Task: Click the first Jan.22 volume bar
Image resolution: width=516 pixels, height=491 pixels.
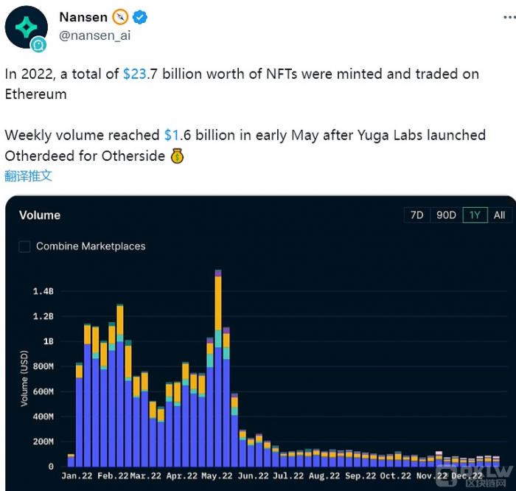Action: [71, 461]
